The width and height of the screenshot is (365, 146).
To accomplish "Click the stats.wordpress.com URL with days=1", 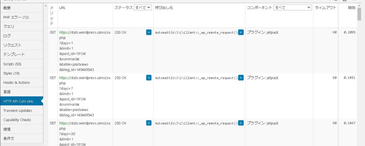I will pos(85,32).
